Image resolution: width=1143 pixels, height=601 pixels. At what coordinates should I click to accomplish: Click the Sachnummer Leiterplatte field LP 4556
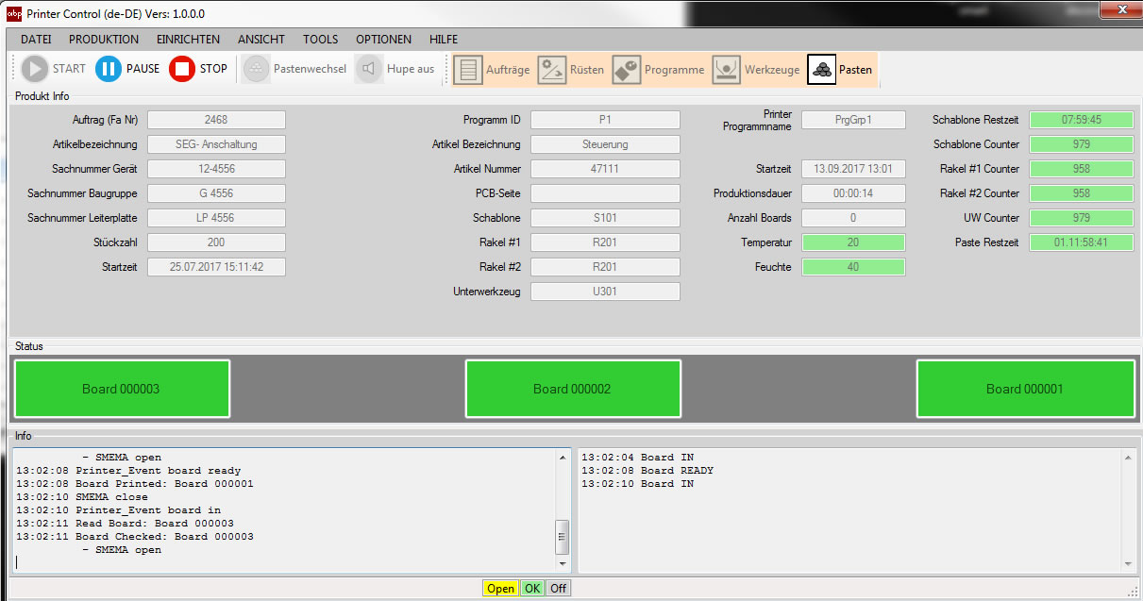coord(216,218)
